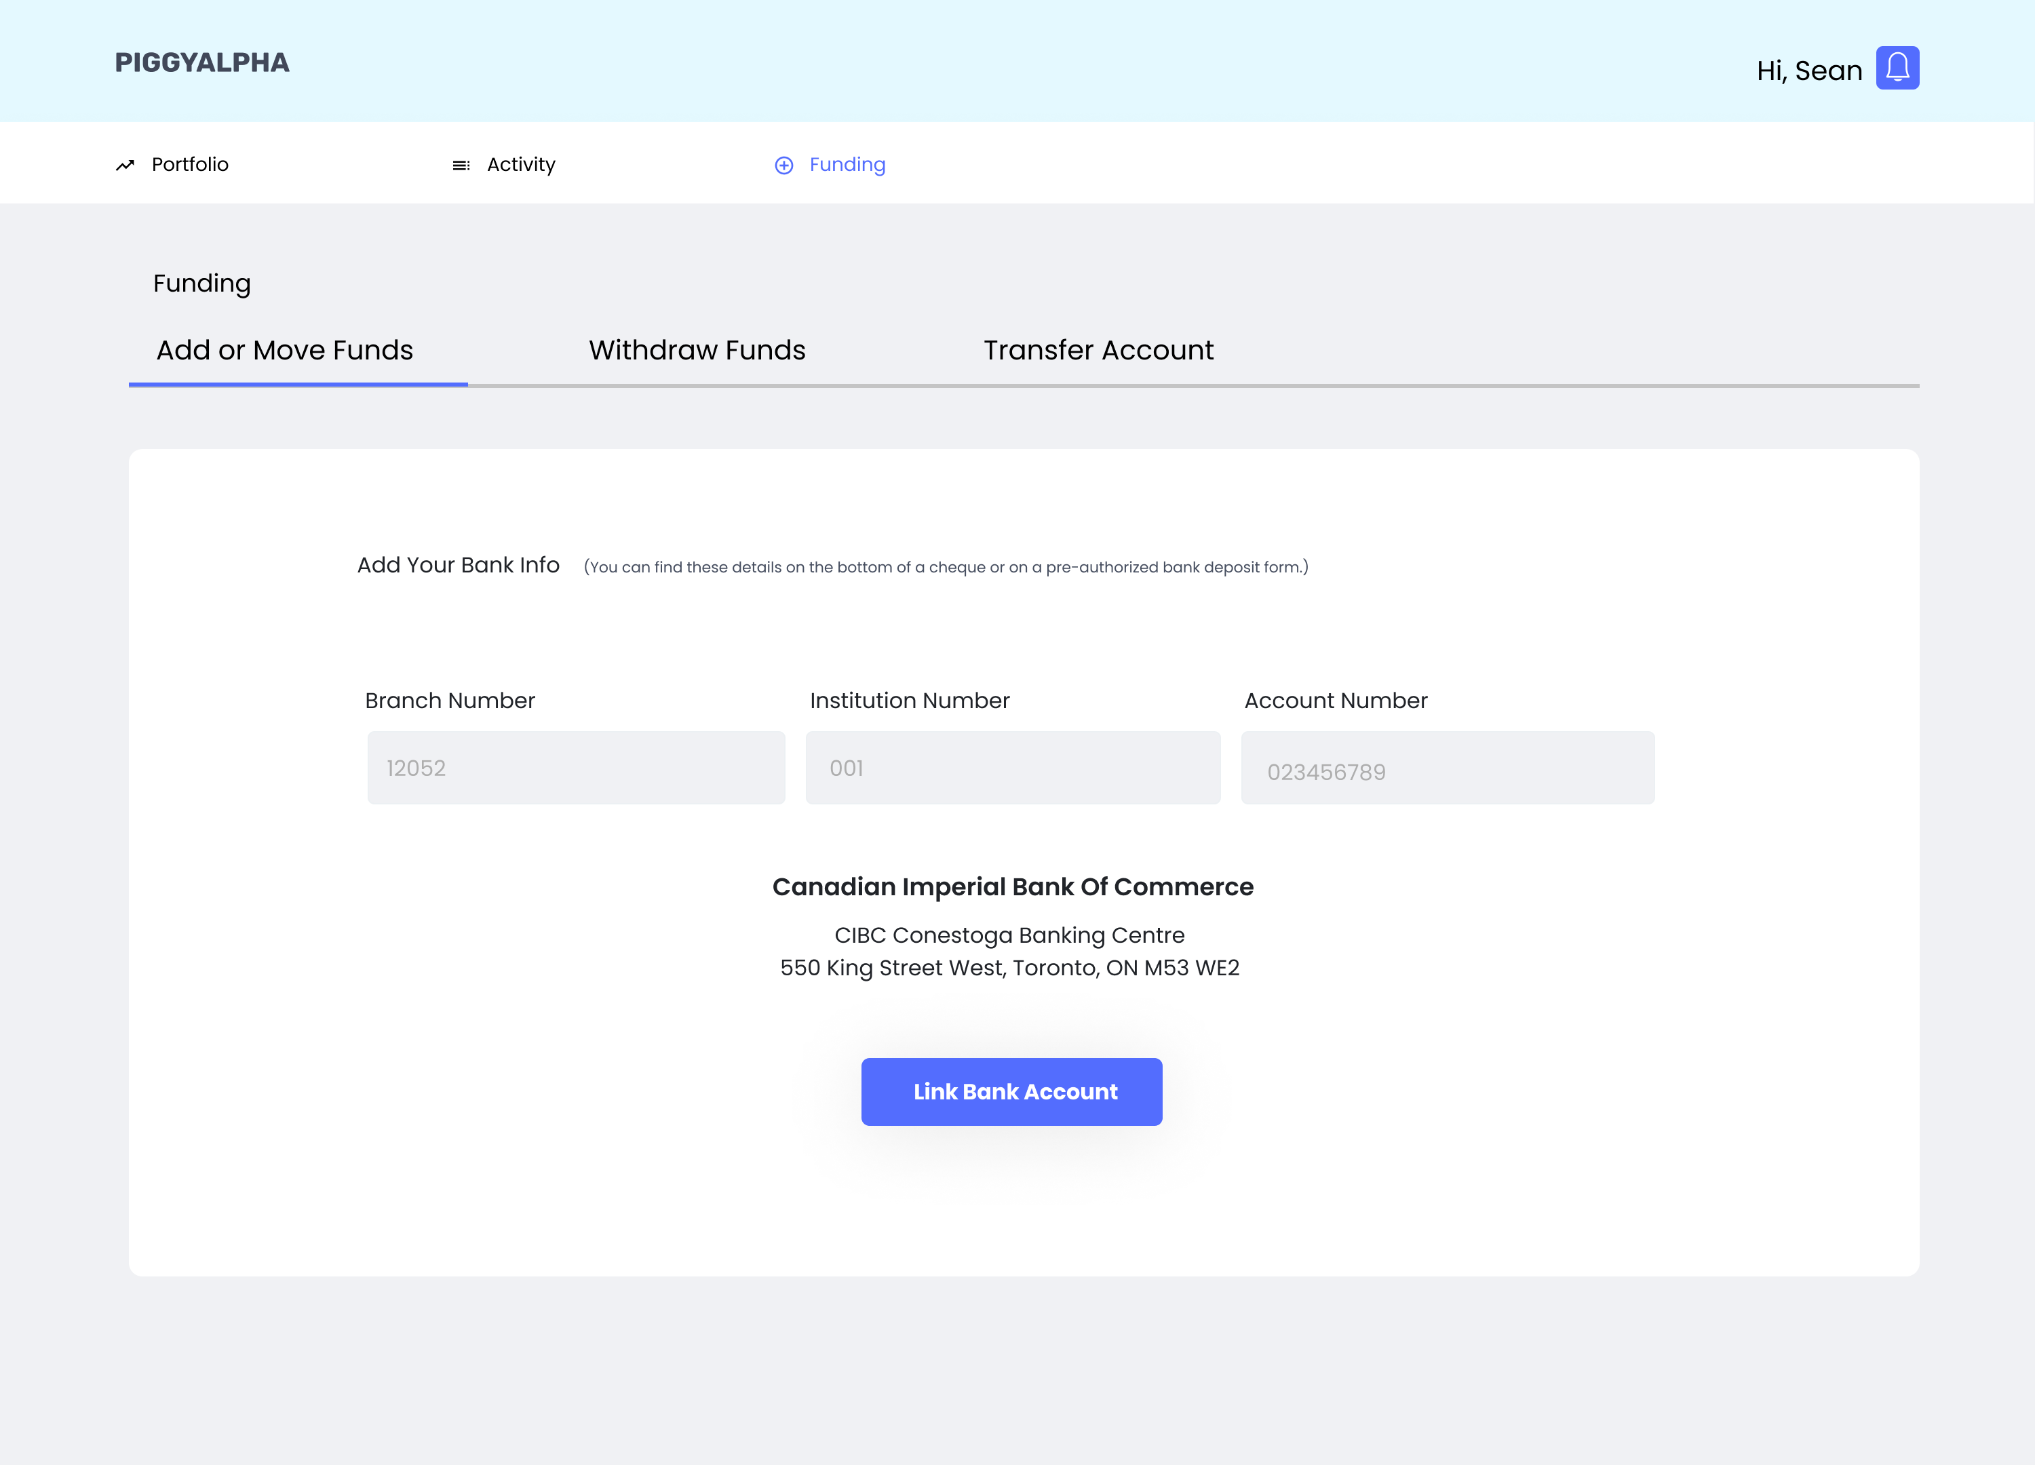Click the 550 King Street West address

click(x=1009, y=968)
